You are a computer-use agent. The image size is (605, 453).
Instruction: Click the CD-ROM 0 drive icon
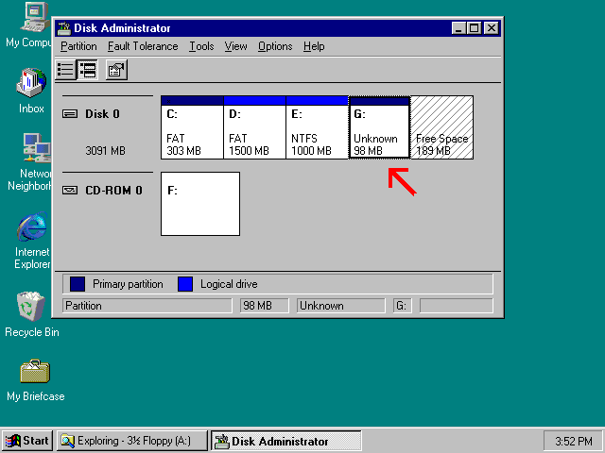click(x=70, y=191)
